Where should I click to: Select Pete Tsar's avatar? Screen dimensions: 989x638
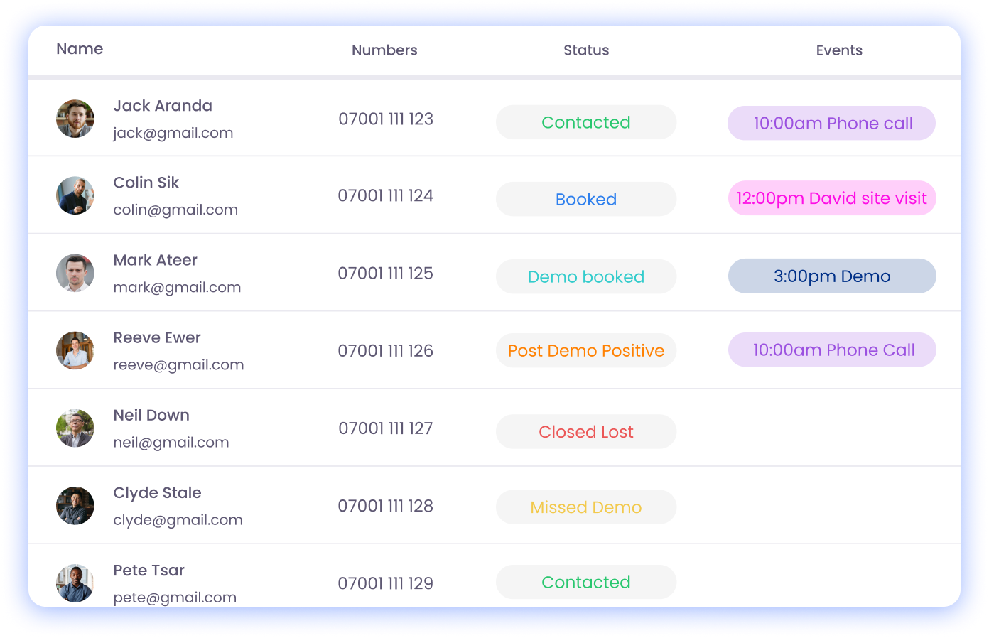point(75,583)
